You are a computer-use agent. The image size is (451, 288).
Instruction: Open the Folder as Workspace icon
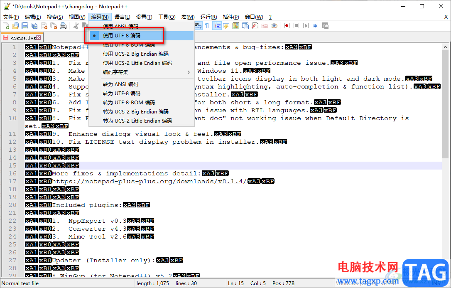coord(265,26)
